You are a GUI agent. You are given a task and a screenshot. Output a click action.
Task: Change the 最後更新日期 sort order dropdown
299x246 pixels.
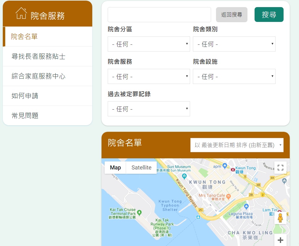coord(237,145)
